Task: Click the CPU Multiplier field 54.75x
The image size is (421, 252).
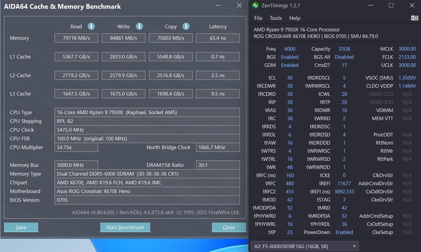Action: (x=76, y=147)
